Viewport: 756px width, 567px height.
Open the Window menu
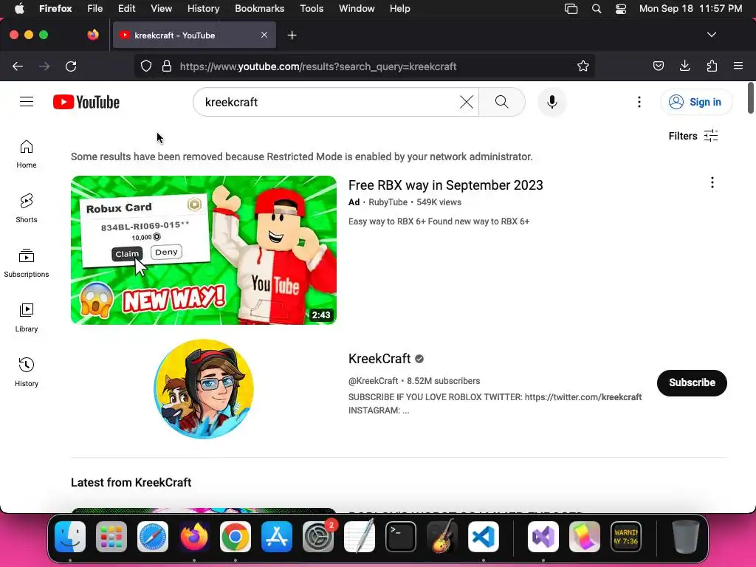(x=357, y=9)
